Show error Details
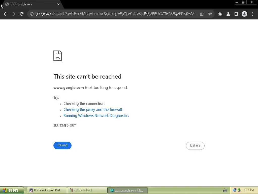 pyautogui.click(x=195, y=145)
